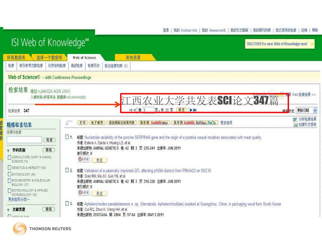Tick the checkbox for result 3
322x241 pixels.
[x=67, y=203]
